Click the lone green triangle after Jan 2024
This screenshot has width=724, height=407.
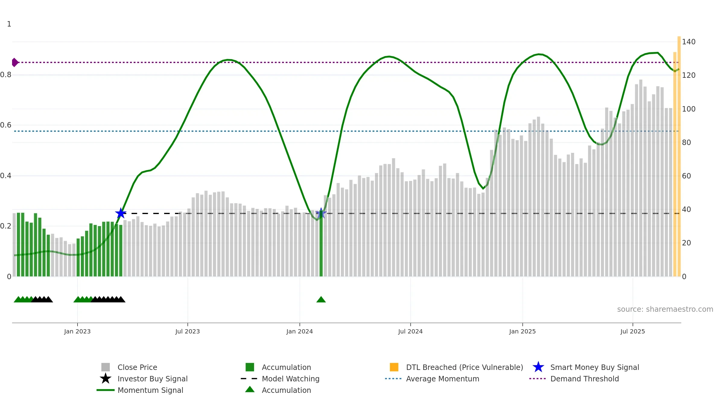(x=321, y=299)
